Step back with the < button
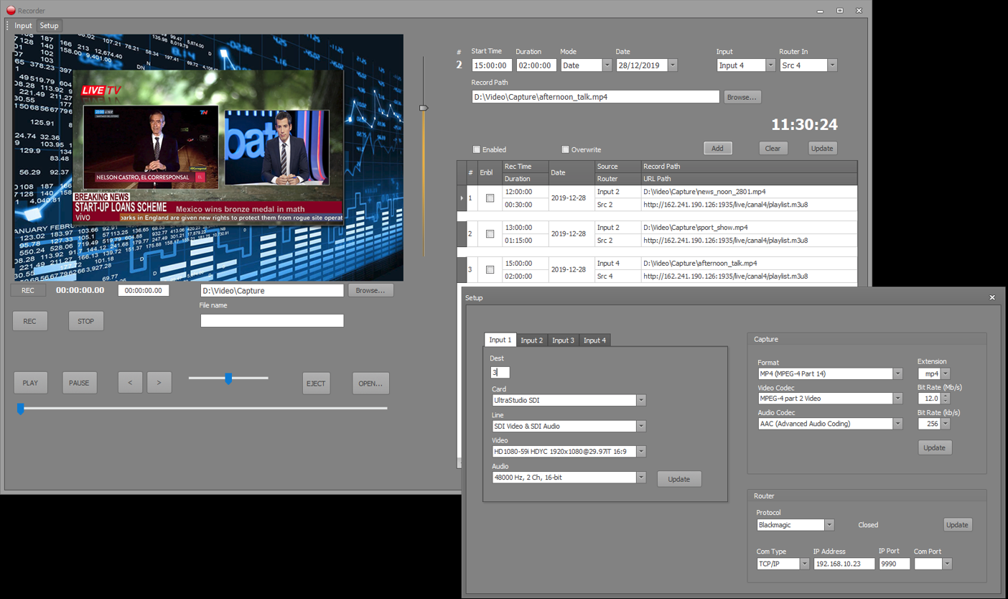Viewport: 1008px width, 599px height. [130, 383]
